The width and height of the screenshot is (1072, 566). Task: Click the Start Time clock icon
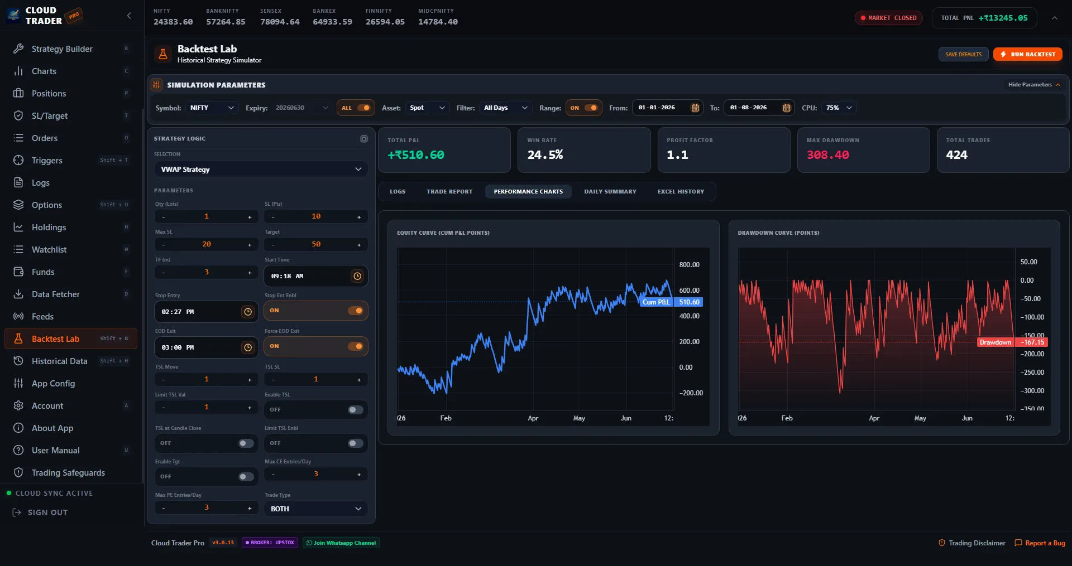tap(357, 276)
